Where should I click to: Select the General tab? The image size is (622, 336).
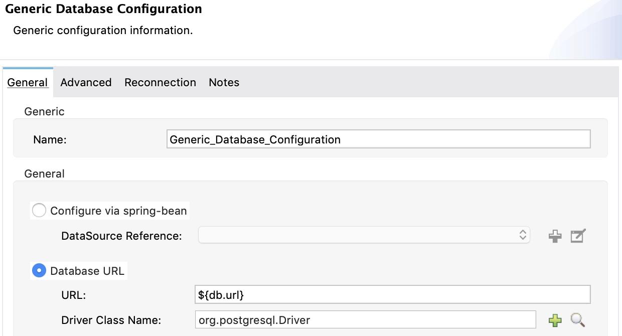pos(28,82)
